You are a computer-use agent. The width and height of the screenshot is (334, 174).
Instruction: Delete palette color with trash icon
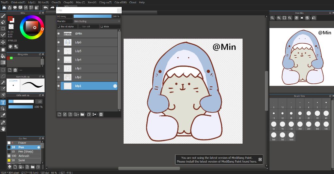pos(15,70)
